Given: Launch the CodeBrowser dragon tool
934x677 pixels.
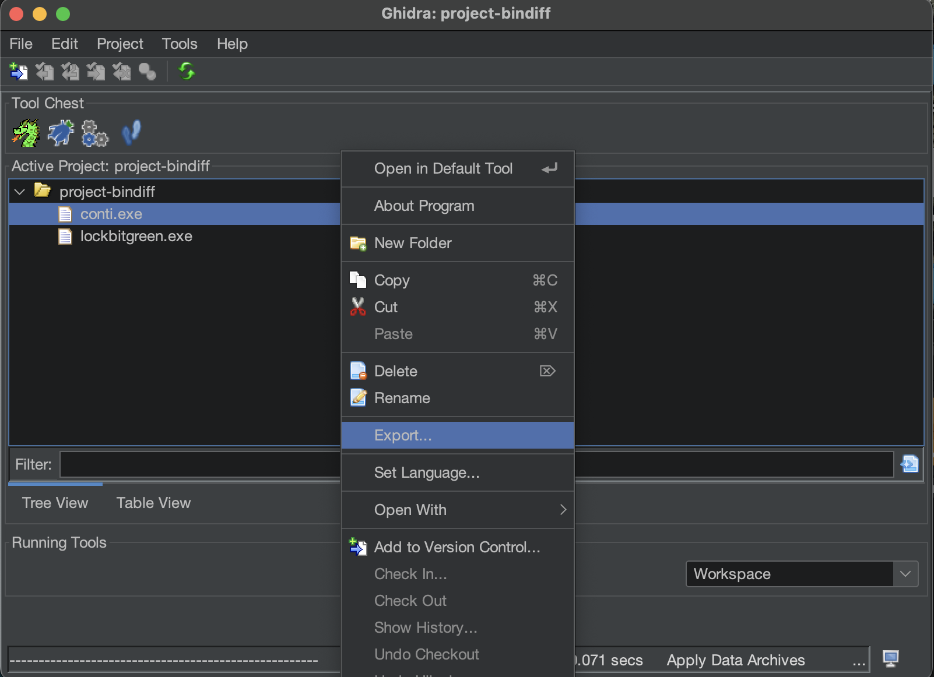Looking at the screenshot, I should (x=26, y=133).
